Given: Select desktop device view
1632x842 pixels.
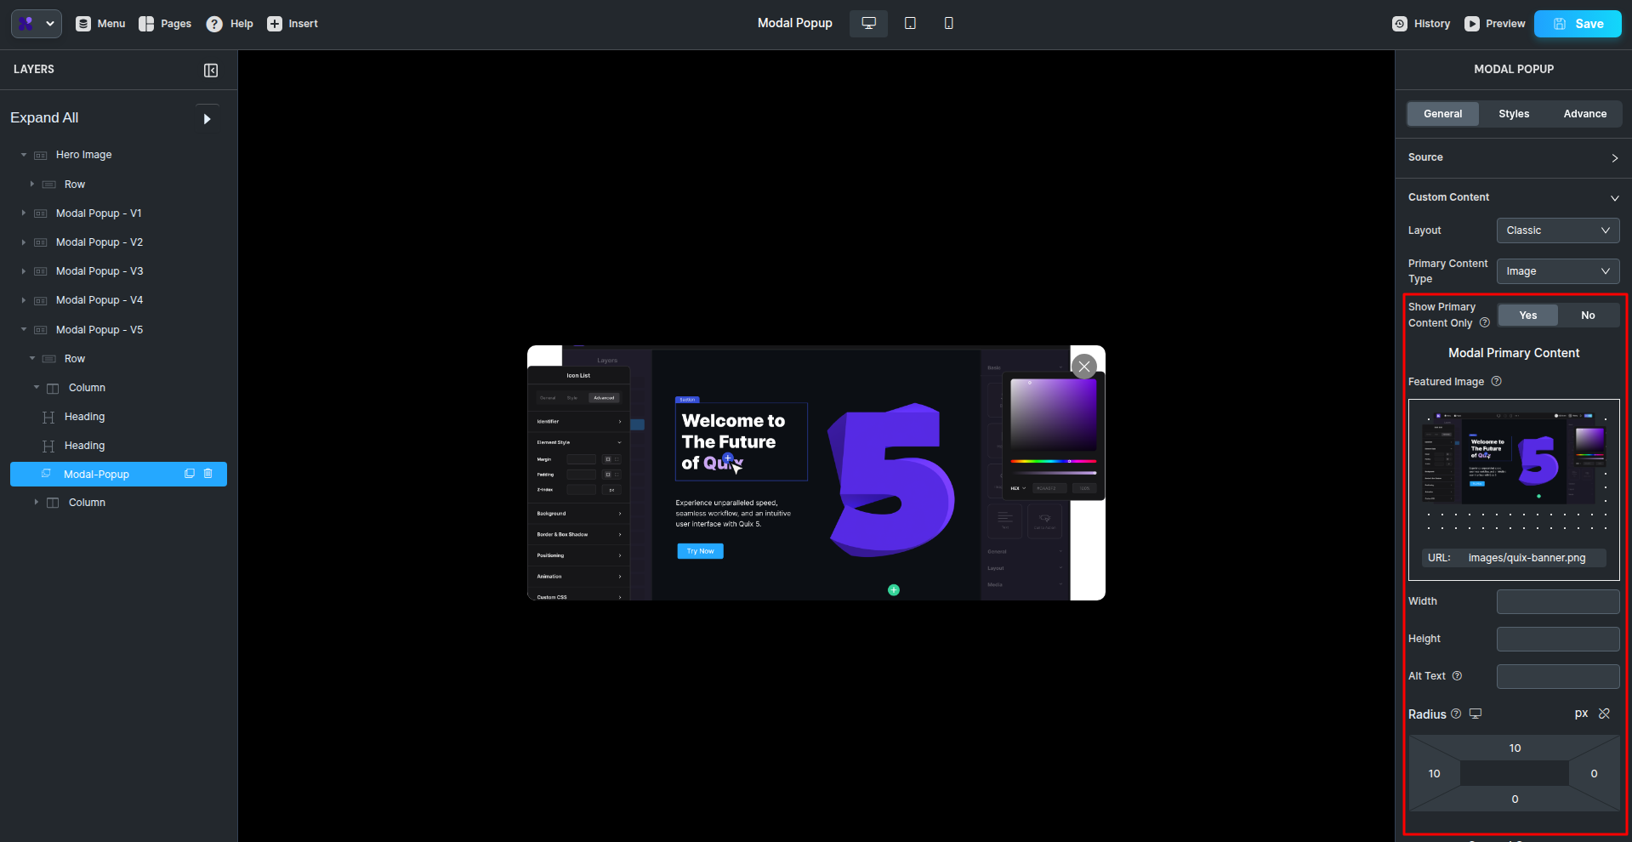Looking at the screenshot, I should tap(868, 24).
